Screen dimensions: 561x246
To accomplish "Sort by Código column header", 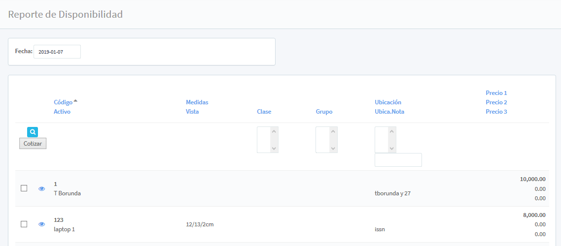I will coord(63,102).
